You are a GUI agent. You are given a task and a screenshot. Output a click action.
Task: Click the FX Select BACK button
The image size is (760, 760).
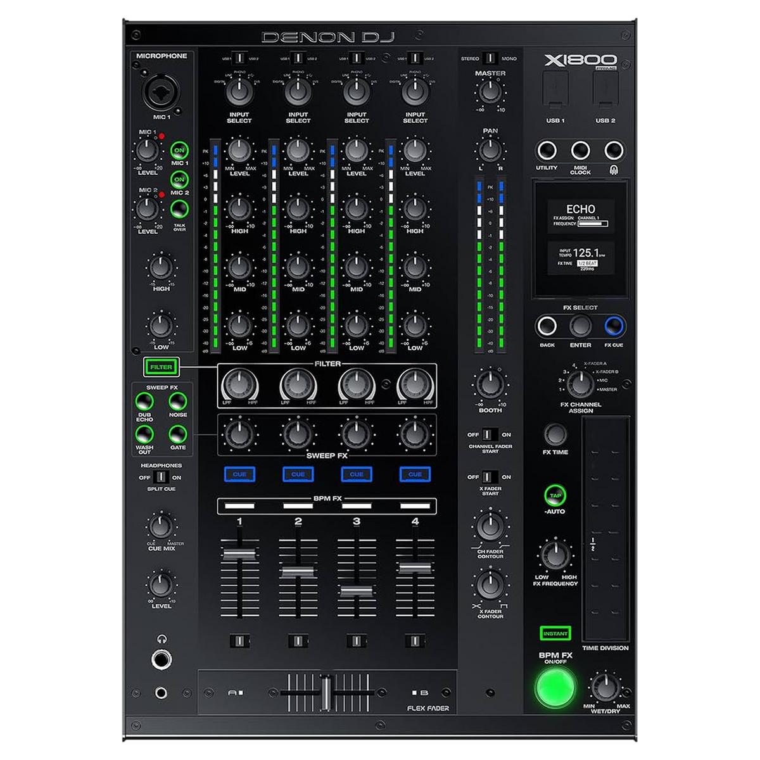(x=547, y=326)
